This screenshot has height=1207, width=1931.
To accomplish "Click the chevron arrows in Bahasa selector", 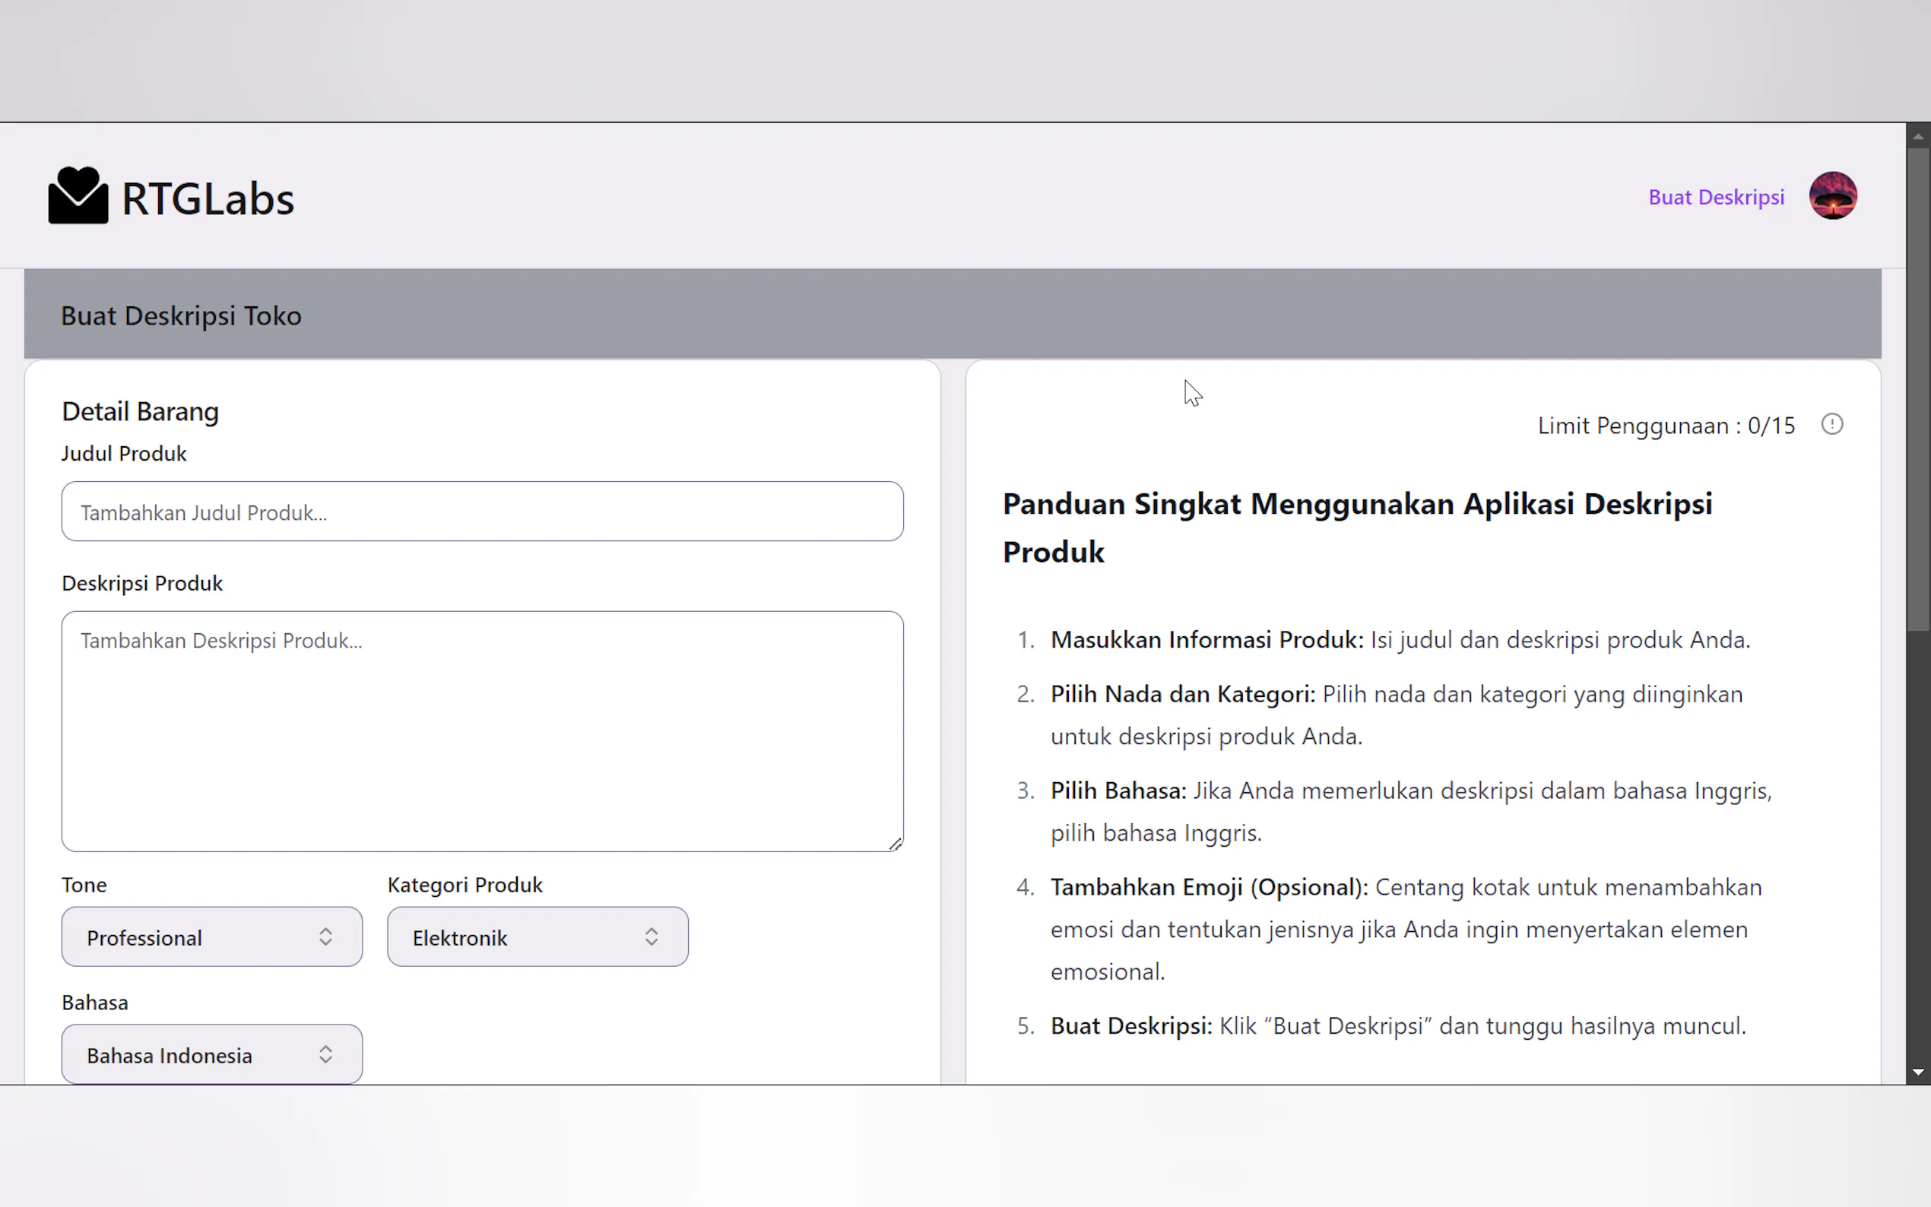I will (325, 1054).
